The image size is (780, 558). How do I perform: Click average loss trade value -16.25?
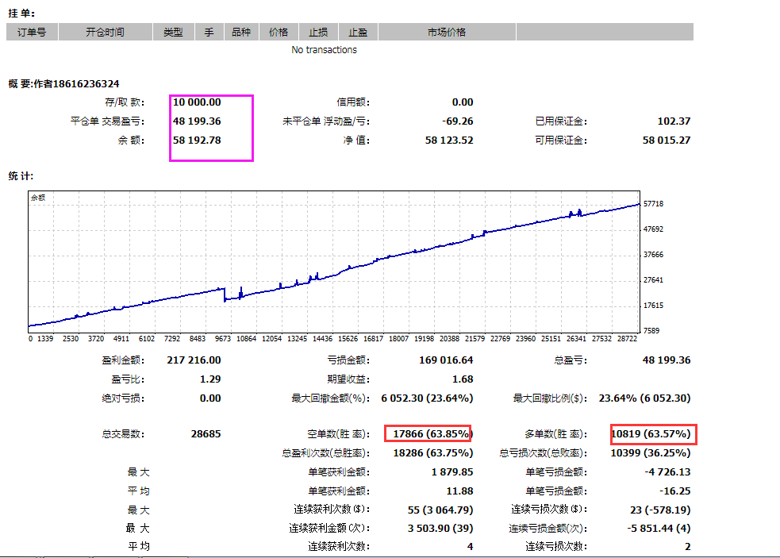(x=675, y=491)
